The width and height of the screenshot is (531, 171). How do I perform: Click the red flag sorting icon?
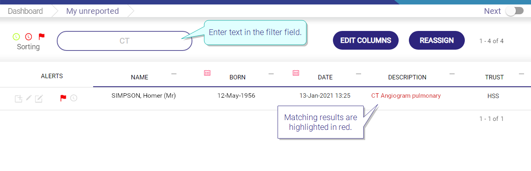[41, 36]
